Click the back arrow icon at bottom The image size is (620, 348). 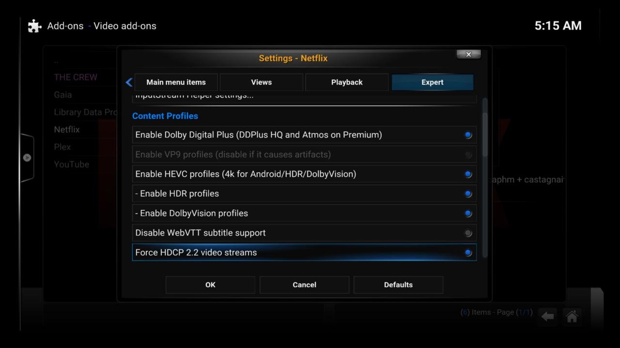click(x=547, y=317)
